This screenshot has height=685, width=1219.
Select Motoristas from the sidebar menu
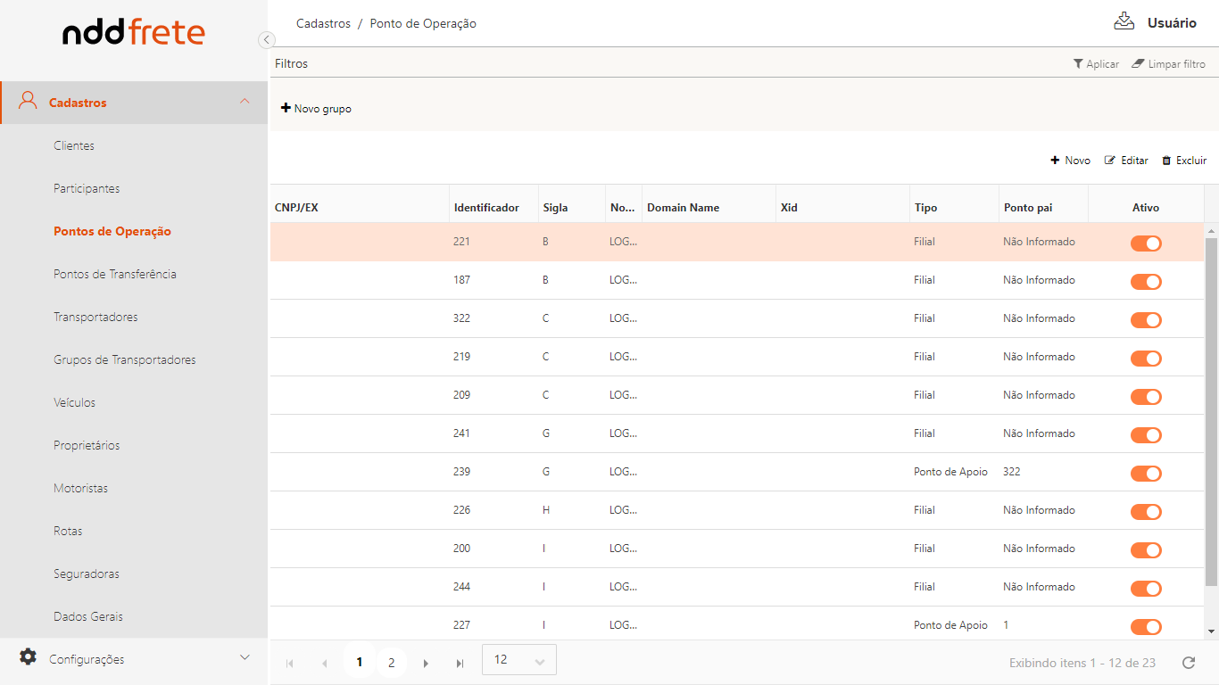[80, 489]
